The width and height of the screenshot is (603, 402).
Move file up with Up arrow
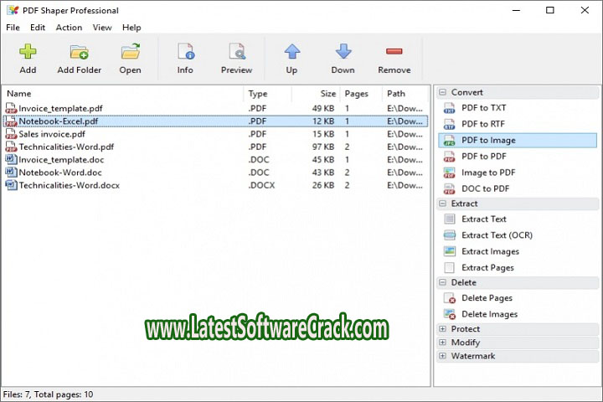[291, 52]
